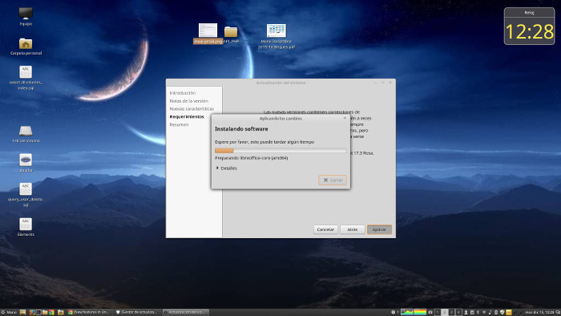
Task: Switch to workspace 4
Action: coord(458,312)
